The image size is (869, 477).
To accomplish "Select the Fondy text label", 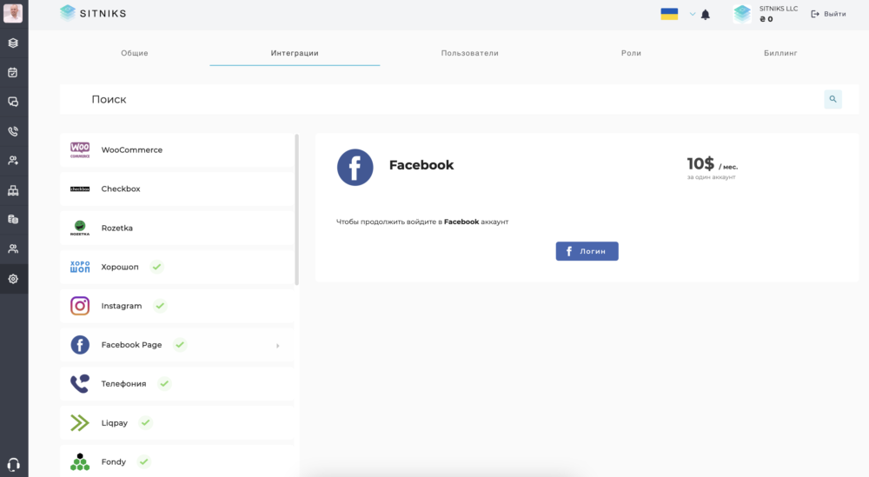I will [114, 462].
